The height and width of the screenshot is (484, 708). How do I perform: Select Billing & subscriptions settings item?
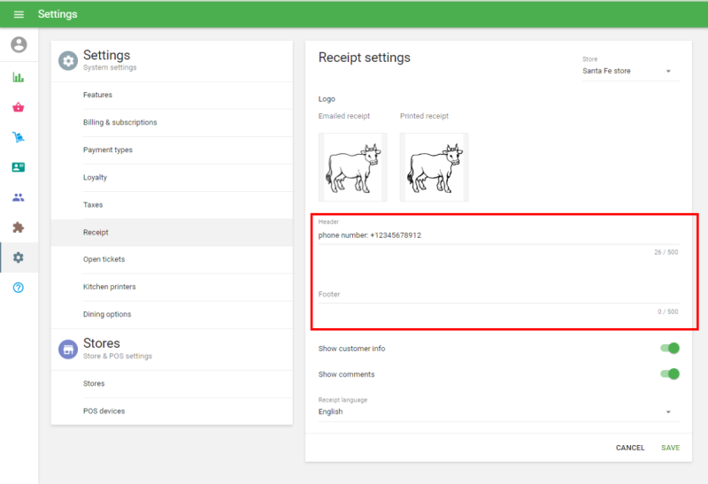click(119, 122)
